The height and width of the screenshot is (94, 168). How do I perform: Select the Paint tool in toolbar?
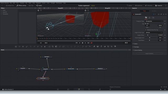click(x=27, y=46)
